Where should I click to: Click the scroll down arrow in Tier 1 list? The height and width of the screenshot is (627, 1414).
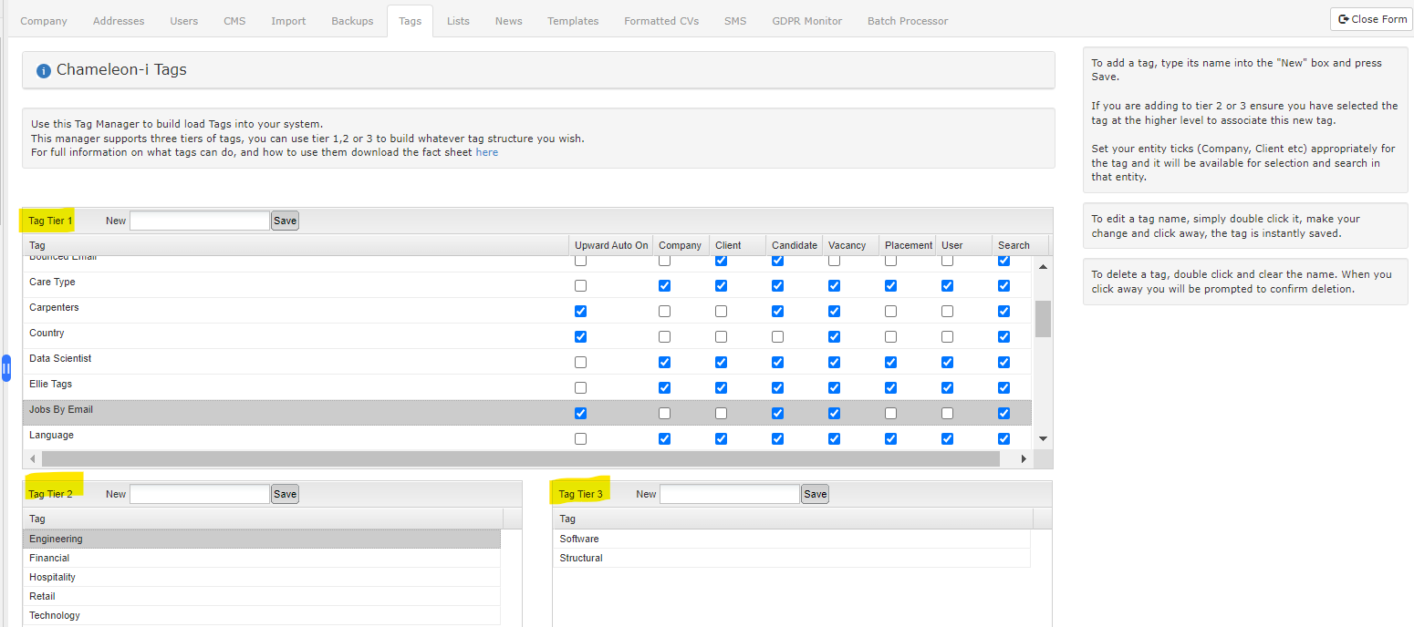(x=1043, y=438)
